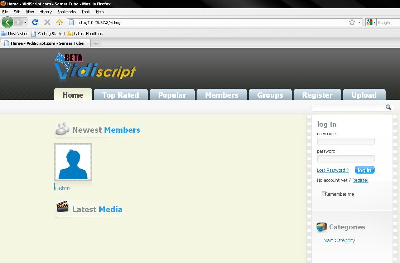Screen dimensions: 400x263
Task: Open the Groups tab
Action: (x=270, y=95)
